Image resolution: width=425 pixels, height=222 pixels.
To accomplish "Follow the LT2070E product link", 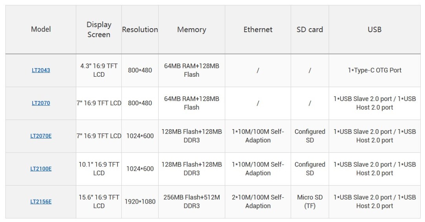I will click(41, 136).
